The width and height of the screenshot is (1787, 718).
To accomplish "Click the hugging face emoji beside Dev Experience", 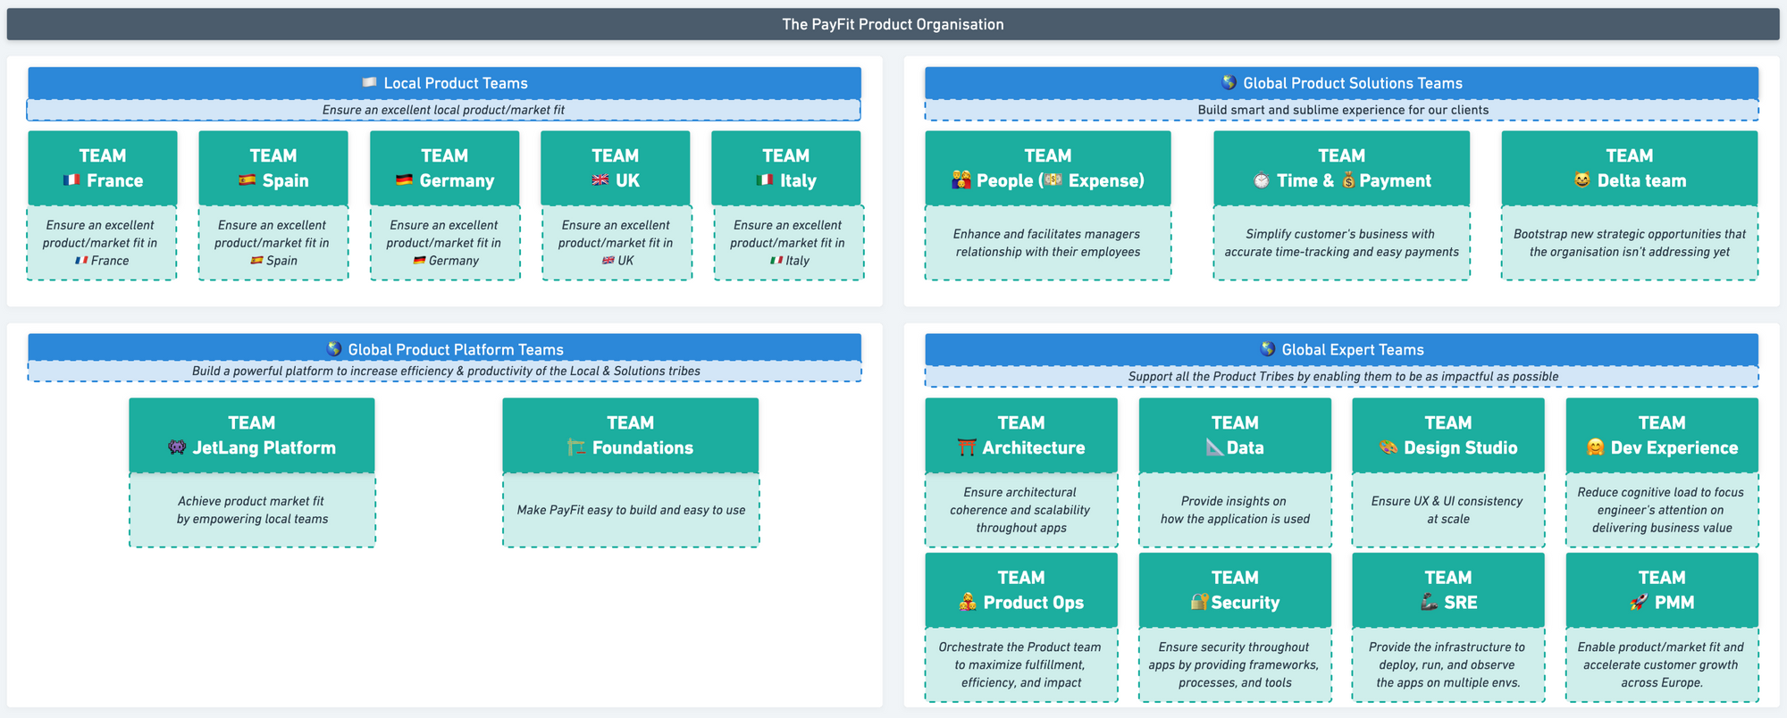I will (x=1596, y=447).
